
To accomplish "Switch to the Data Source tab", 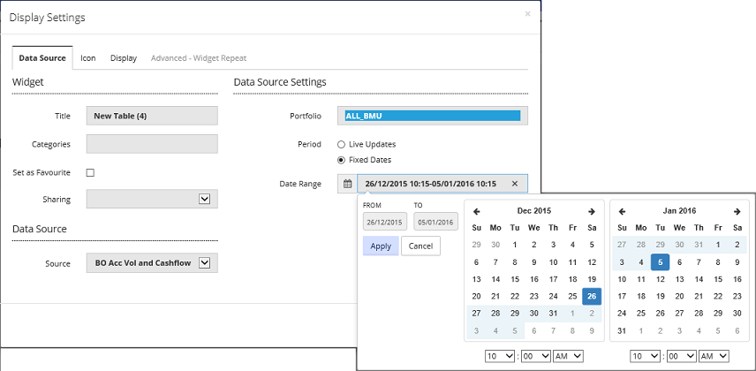I will (x=42, y=58).
